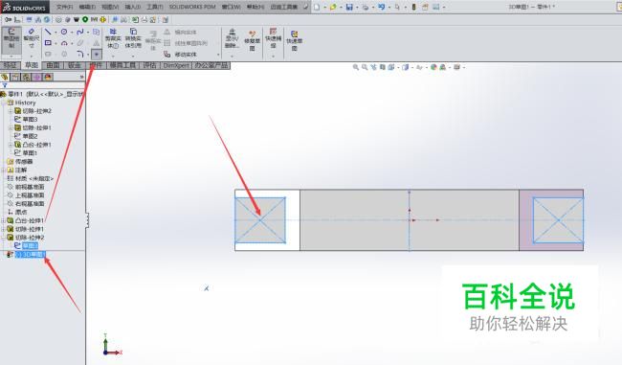Open the Window (窗口) menu
This screenshot has height=365, width=622.
pyautogui.click(x=231, y=7)
